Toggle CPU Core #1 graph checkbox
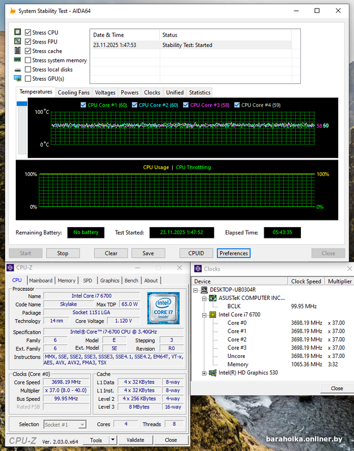354x451 pixels. click(83, 105)
